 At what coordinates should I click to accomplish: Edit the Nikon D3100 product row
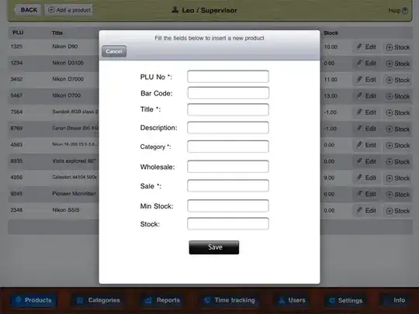pyautogui.click(x=366, y=64)
